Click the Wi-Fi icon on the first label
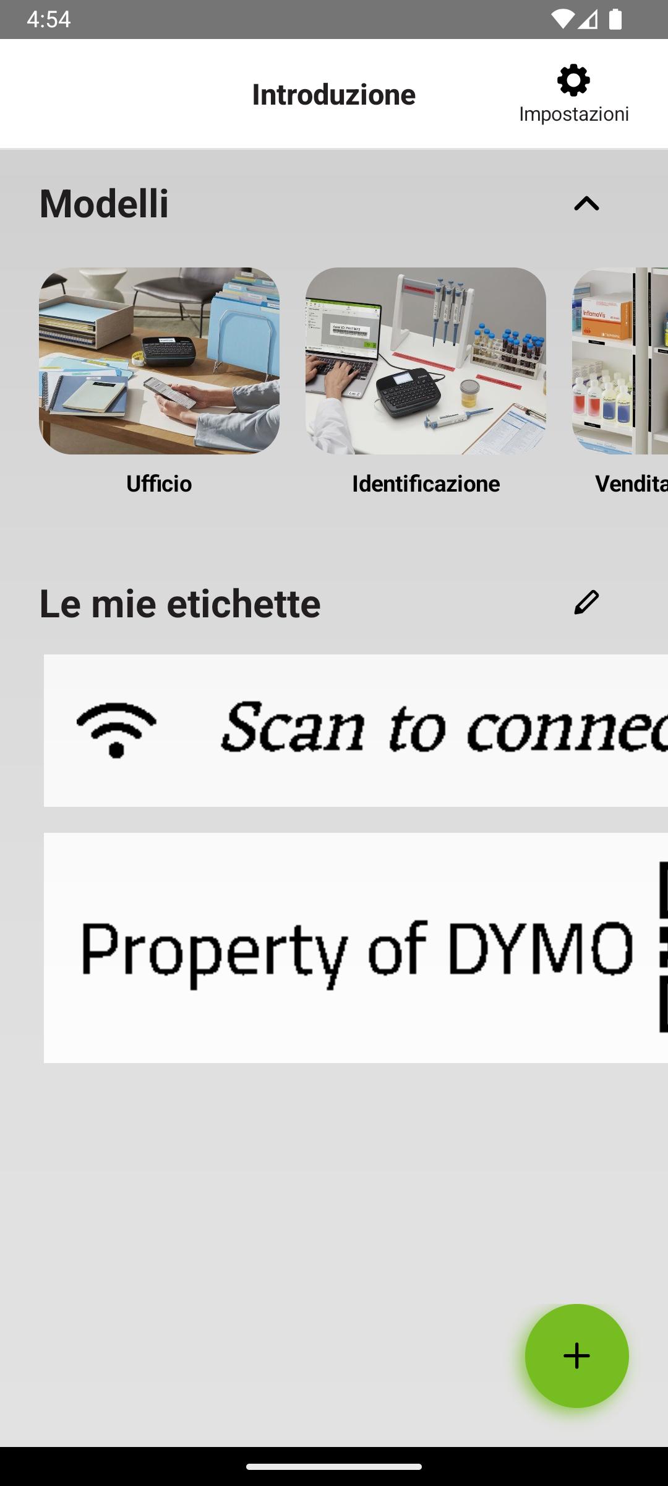Image resolution: width=668 pixels, height=1486 pixels. (x=116, y=731)
